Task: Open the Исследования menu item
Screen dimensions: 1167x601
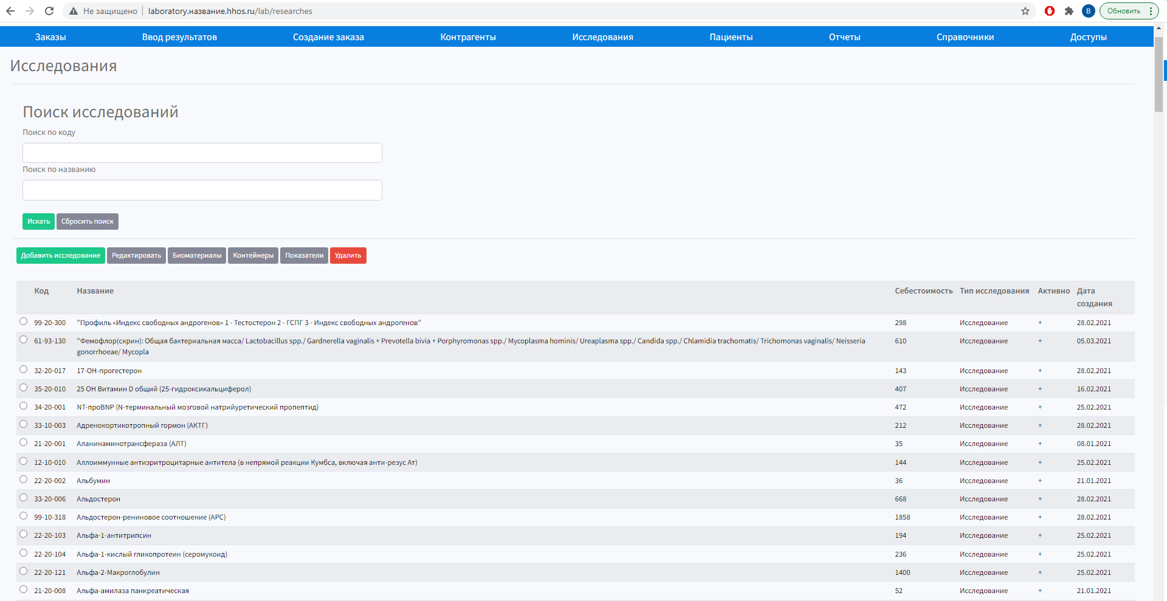Action: point(602,37)
